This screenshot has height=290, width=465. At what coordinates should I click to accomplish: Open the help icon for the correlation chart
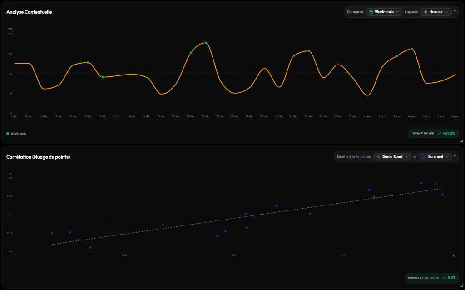pyautogui.click(x=455, y=156)
